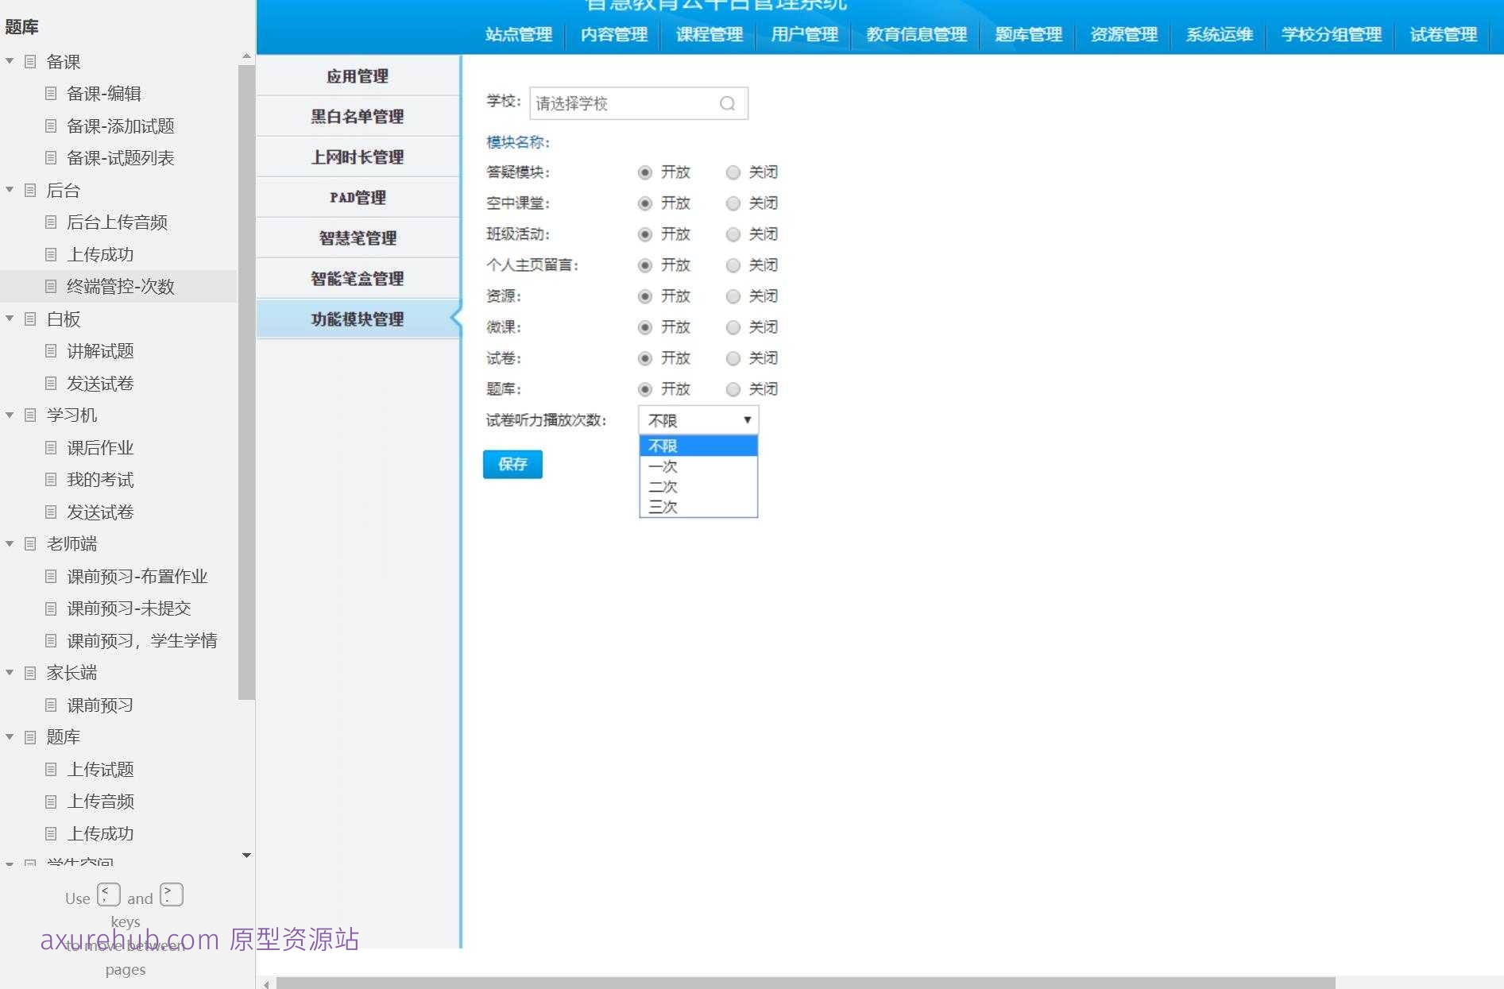The height and width of the screenshot is (989, 1504).
Task: Click the 保存 button
Action: coord(512,465)
